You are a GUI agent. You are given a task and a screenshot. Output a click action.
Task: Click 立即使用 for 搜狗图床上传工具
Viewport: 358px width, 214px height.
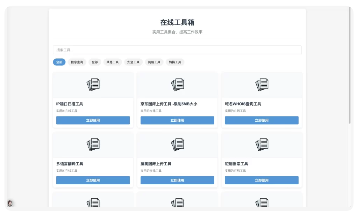(x=177, y=180)
